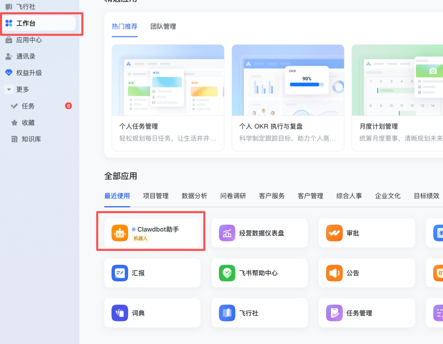Viewport: 443px width, 344px height.
Task: Launch the 任务管理 app icon
Action: click(x=334, y=313)
